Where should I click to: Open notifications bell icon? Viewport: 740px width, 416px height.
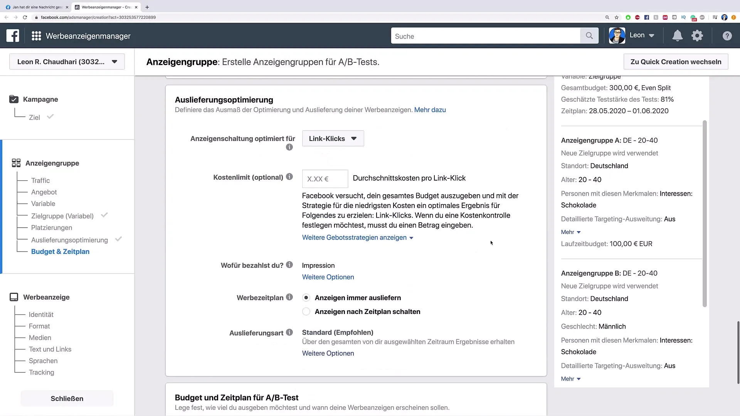pos(677,36)
